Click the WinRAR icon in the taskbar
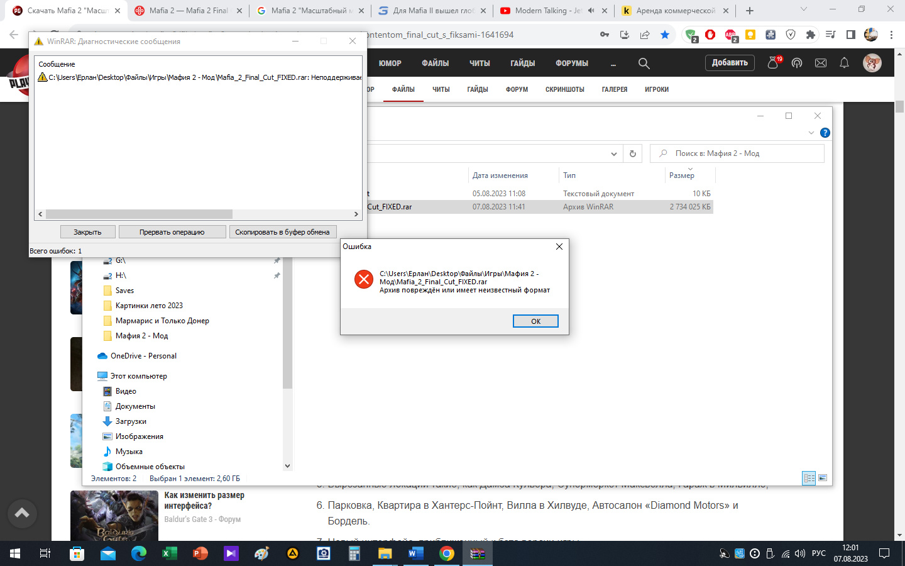 click(x=478, y=553)
